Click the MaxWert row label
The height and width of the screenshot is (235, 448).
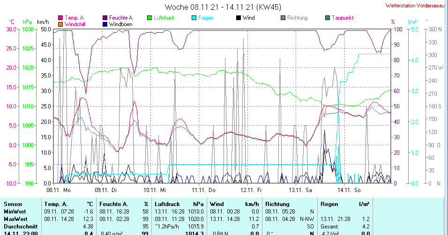point(15,219)
